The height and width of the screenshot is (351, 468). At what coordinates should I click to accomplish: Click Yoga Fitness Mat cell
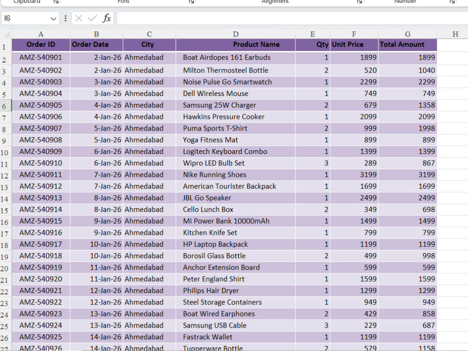click(235, 140)
